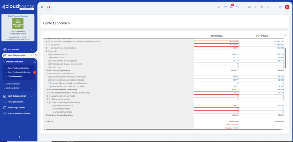Click the board layout icon

click(280, 7)
